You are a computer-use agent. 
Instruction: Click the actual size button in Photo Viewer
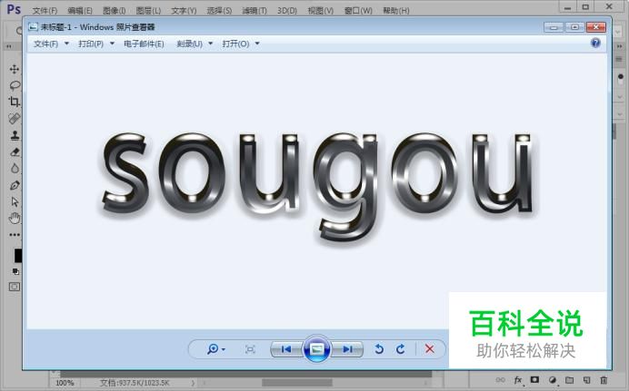[x=250, y=349]
